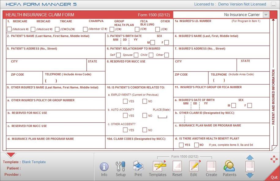Check the Medicare checkbox

tap(9, 29)
